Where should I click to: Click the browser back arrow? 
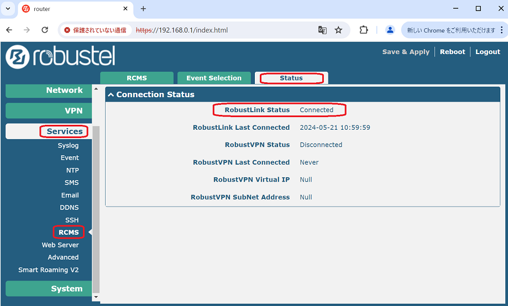[9, 30]
